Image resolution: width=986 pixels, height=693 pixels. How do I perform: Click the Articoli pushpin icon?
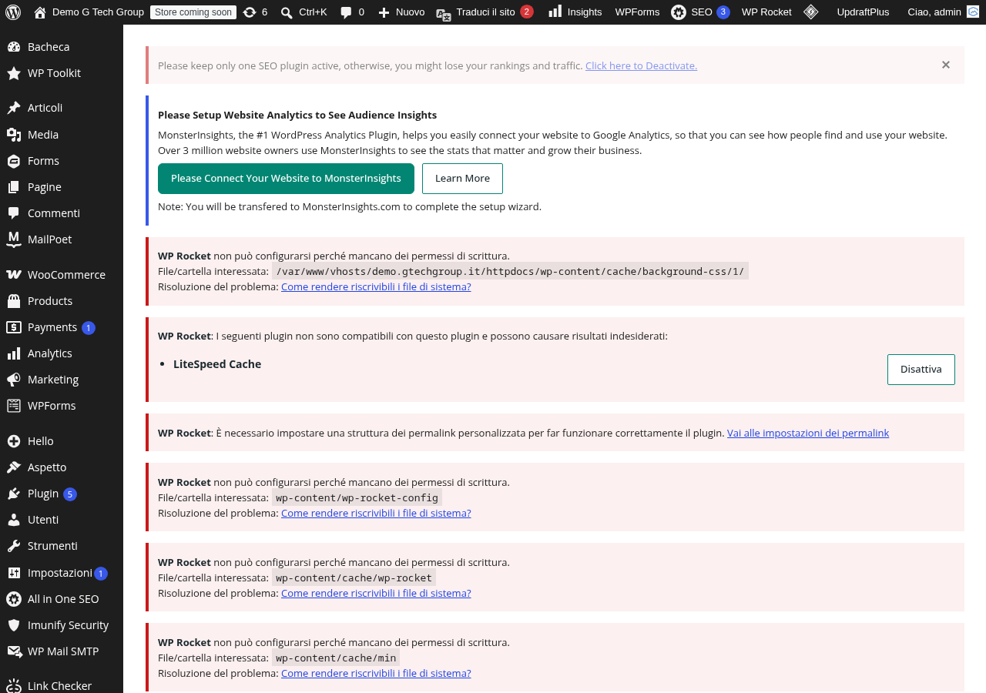point(14,108)
